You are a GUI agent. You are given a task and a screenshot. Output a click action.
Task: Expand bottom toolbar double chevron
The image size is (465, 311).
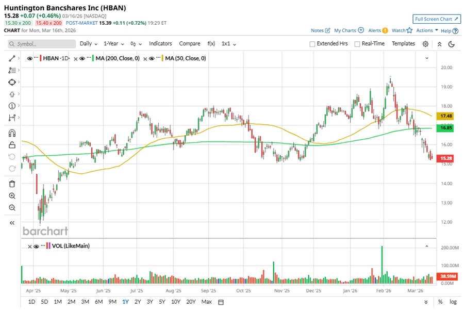(x=426, y=302)
